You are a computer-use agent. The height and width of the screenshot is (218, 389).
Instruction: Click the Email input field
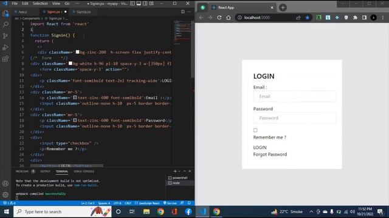(x=294, y=96)
